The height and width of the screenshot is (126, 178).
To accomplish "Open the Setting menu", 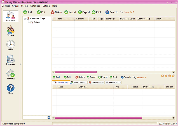I will coord(46,6).
